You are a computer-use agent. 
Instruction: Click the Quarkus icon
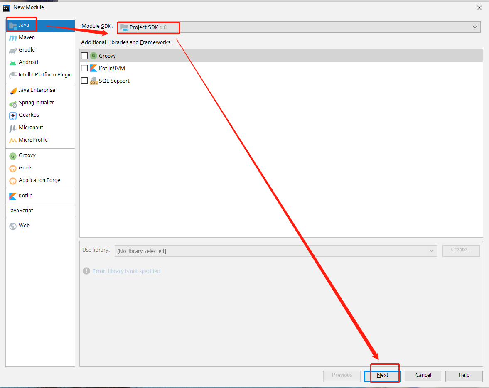[13, 116]
